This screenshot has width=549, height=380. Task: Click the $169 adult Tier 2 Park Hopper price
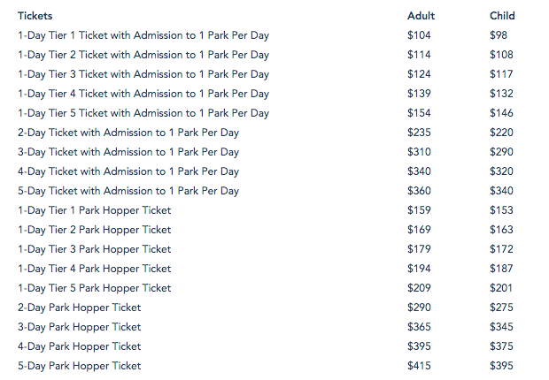(420, 230)
